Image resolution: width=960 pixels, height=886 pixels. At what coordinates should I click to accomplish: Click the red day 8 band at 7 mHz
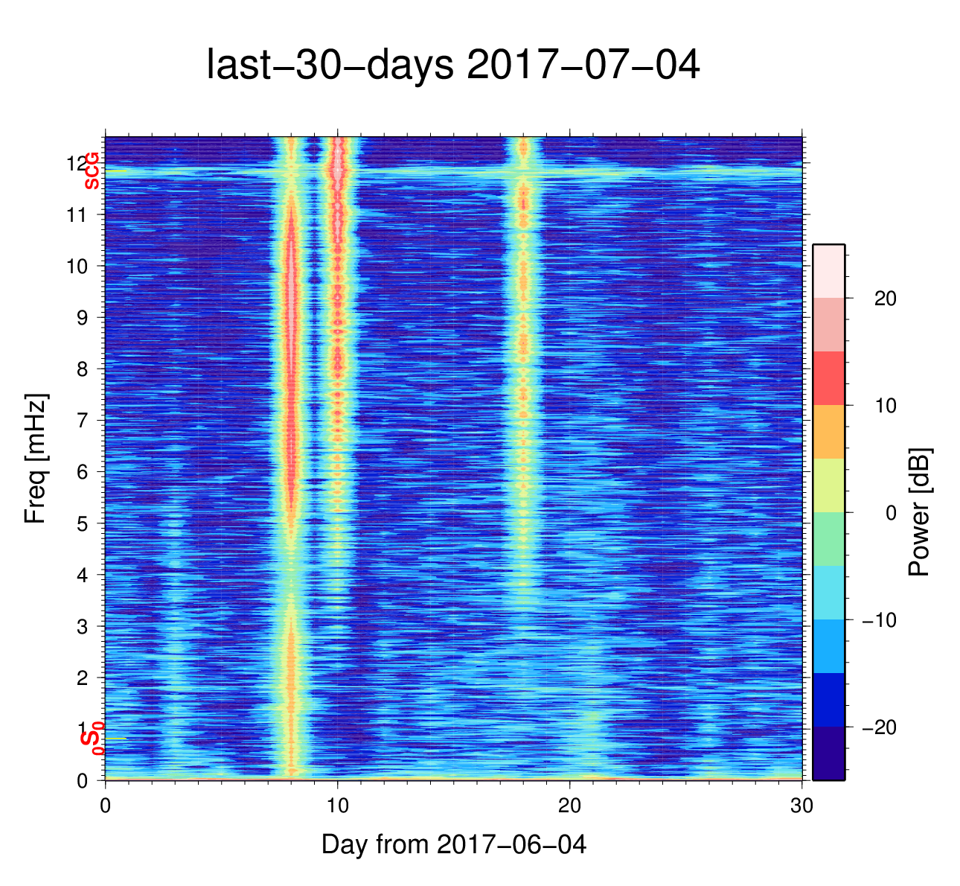(x=292, y=421)
